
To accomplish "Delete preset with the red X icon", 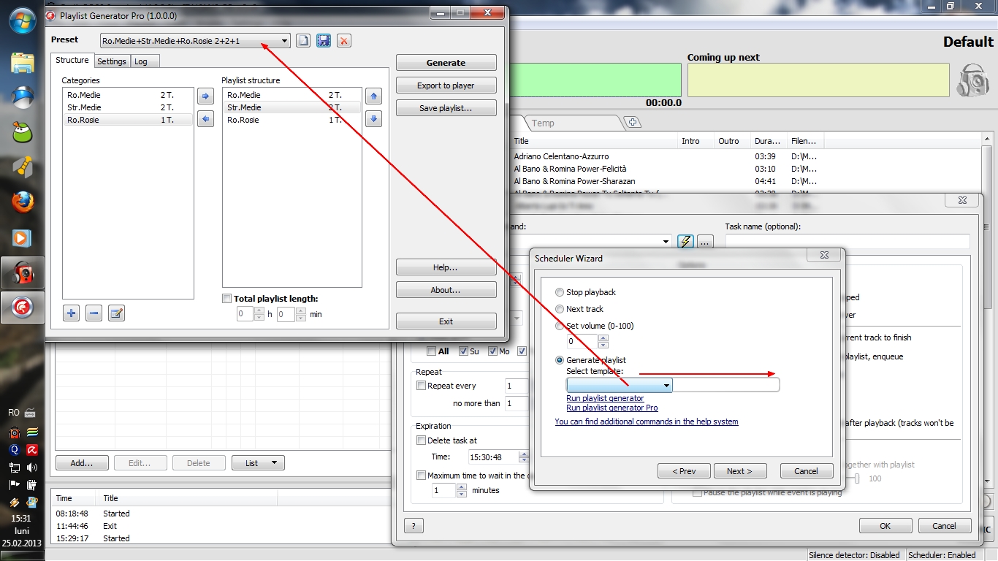I will (344, 41).
